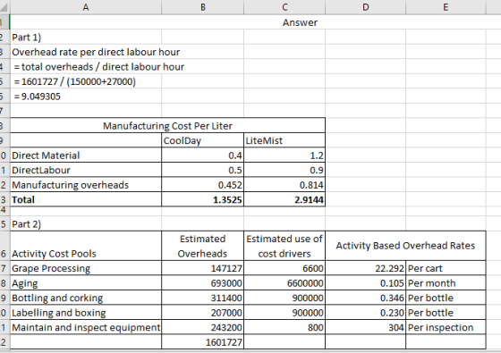
Task: Select Labelling overheads value 207000
Action: coord(202,313)
